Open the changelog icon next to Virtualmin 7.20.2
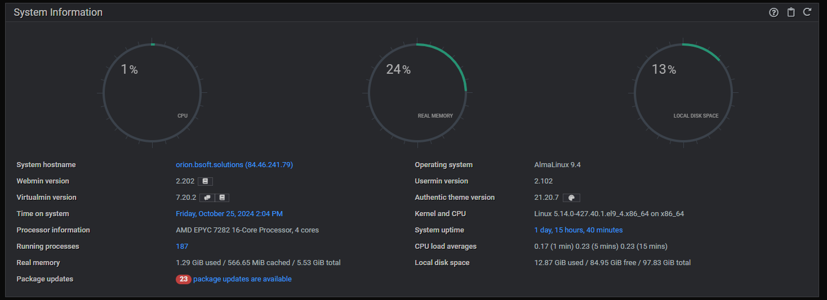The width and height of the screenshot is (827, 300). [222, 198]
